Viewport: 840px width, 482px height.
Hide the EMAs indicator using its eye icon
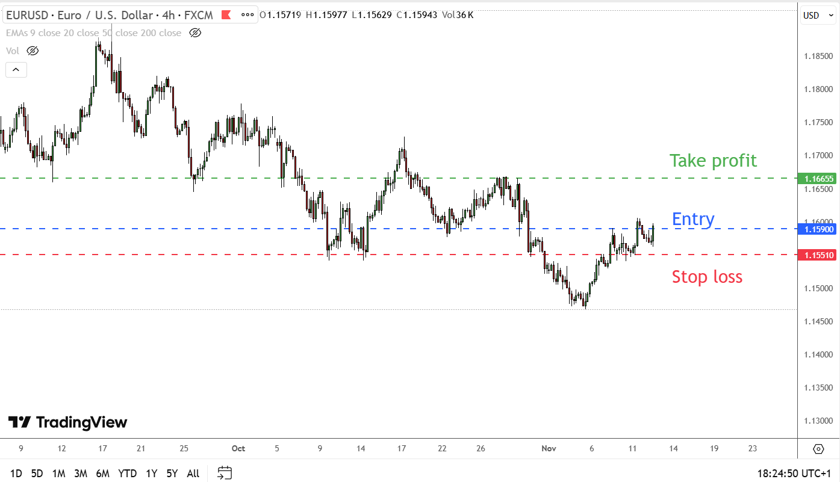coord(195,33)
